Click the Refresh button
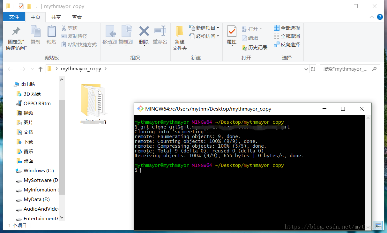Screen dimensions: 387x233 313,69
